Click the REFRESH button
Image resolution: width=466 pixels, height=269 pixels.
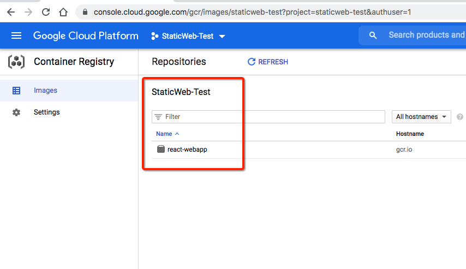point(268,62)
